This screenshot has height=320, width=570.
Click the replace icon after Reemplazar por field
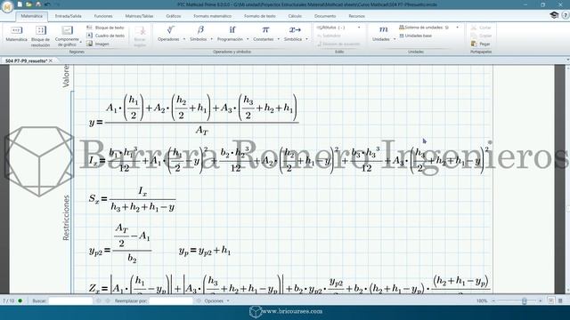pyautogui.click(x=199, y=300)
